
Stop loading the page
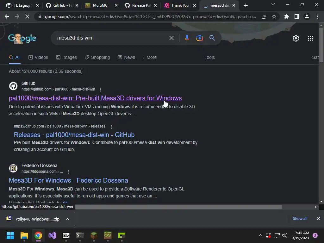[x=27, y=16]
